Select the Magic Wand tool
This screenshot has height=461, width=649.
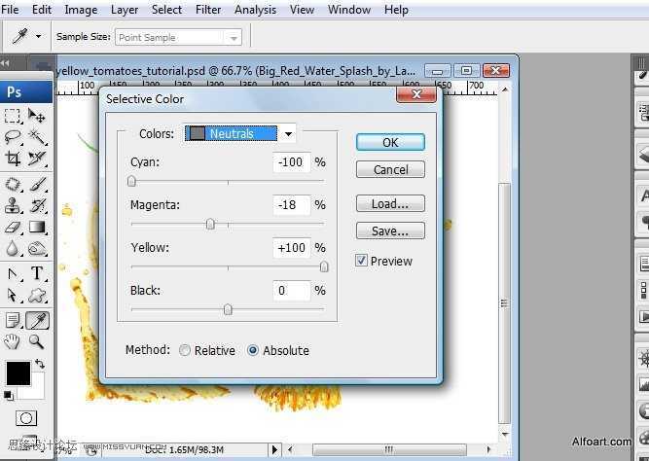tap(37, 137)
